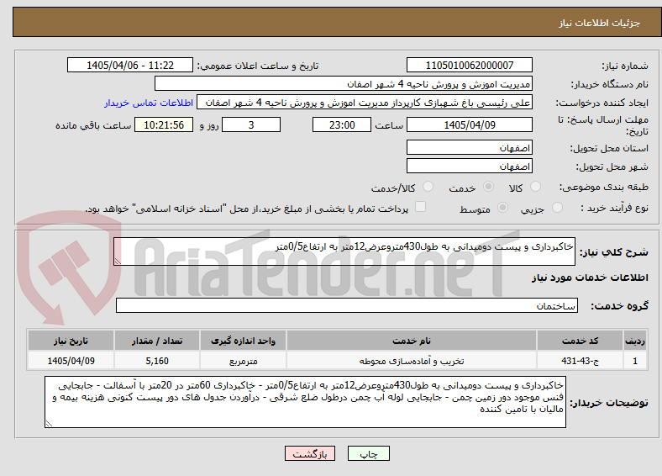
Task: Click the اطلاعات خدمات مورد نیاز heading
Action: pyautogui.click(x=590, y=278)
